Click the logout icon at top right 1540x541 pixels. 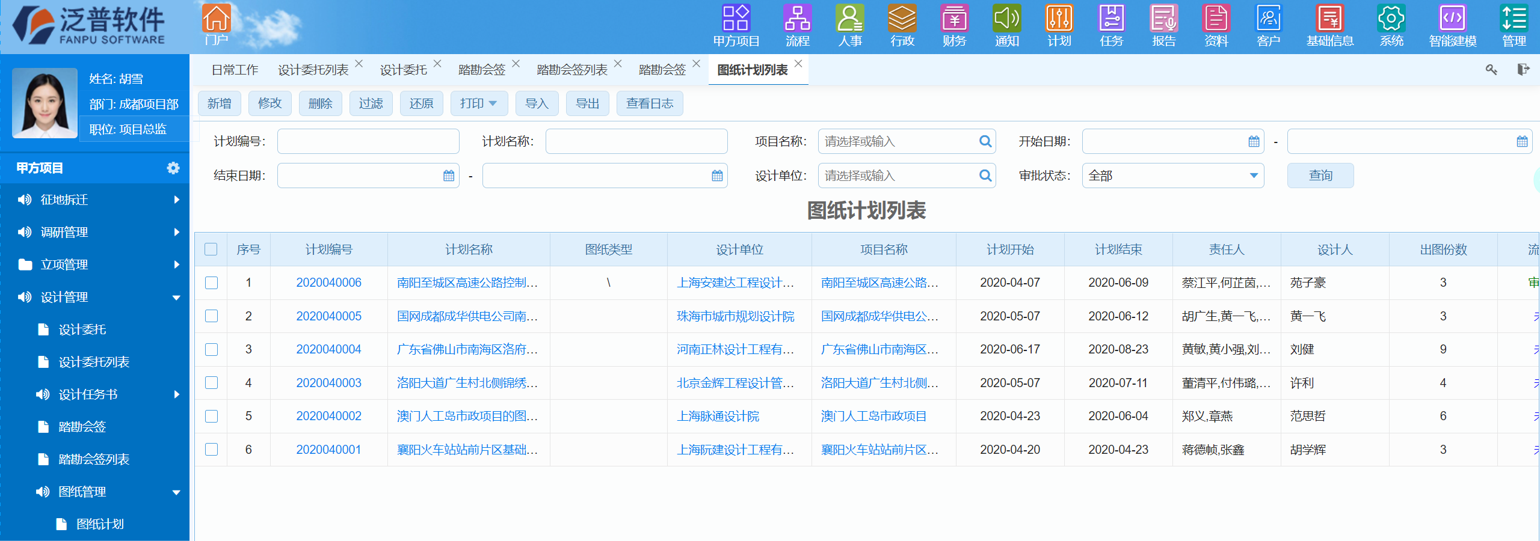[x=1523, y=70]
